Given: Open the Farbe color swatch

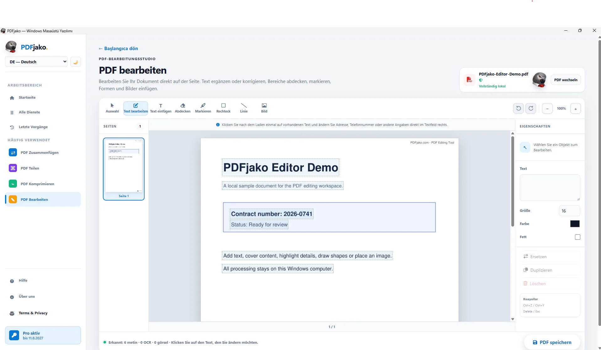Looking at the screenshot, I should click(575, 224).
